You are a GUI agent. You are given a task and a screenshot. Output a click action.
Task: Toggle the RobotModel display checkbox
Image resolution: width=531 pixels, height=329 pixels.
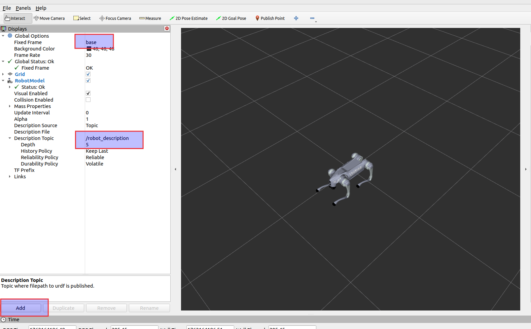pos(88,80)
